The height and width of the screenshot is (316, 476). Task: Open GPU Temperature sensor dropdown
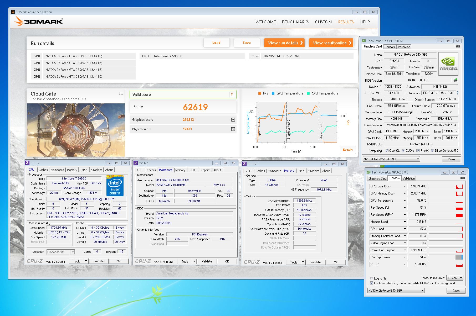pos(405,201)
